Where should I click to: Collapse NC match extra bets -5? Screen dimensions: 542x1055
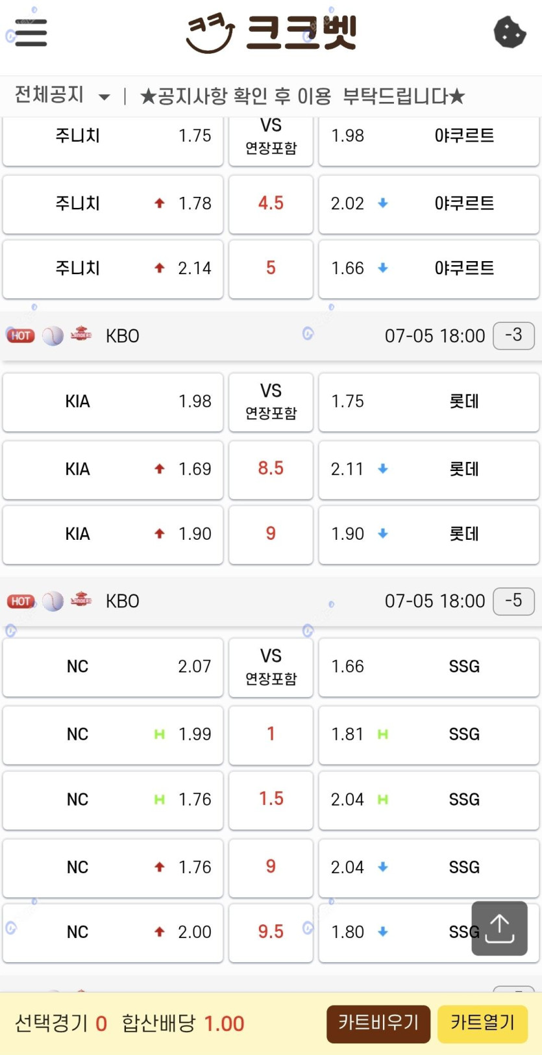tap(513, 601)
